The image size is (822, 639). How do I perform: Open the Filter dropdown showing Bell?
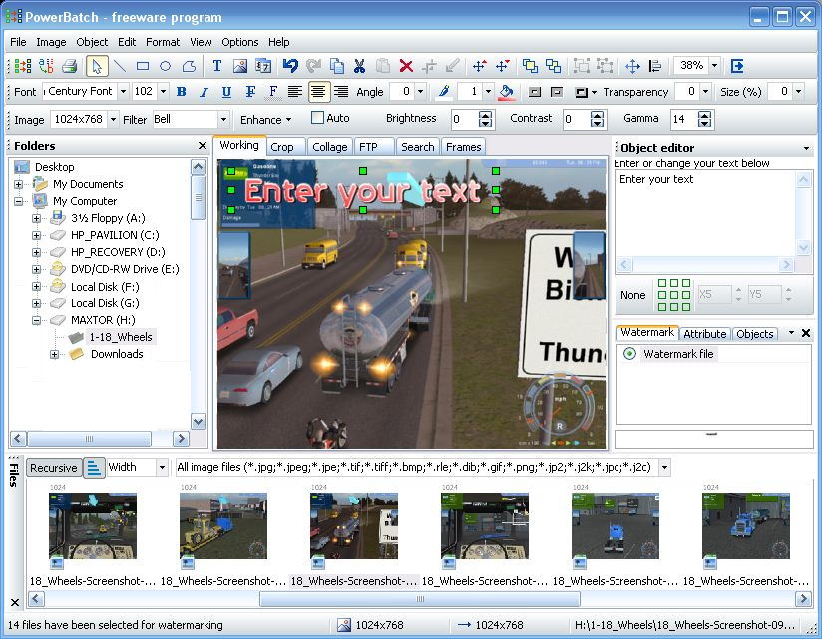[x=222, y=119]
